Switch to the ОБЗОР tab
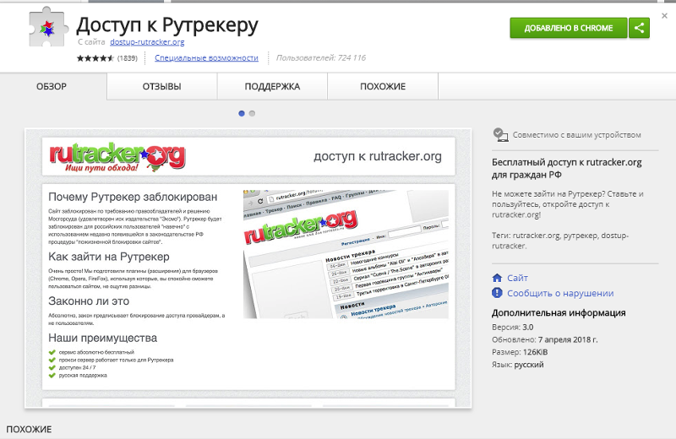676x439 pixels. point(52,87)
